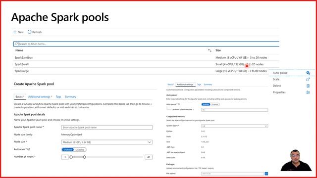This screenshot has width=317, height=178.
Task: Open the large Additional settings tab in Create pool form
Action: [40, 97]
